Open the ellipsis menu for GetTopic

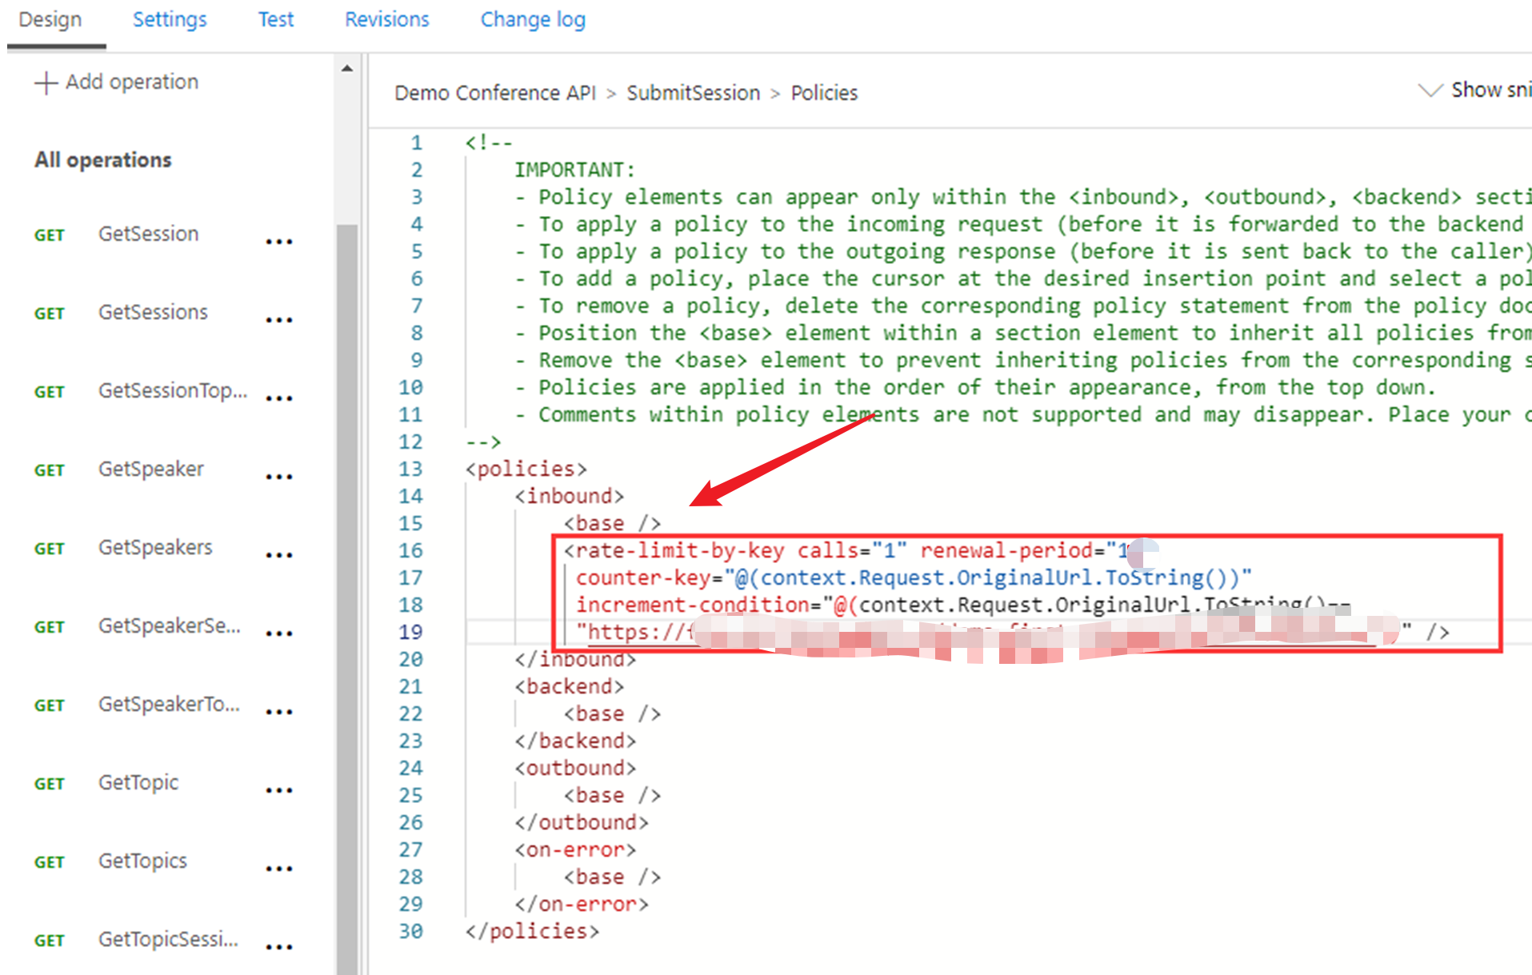278,790
